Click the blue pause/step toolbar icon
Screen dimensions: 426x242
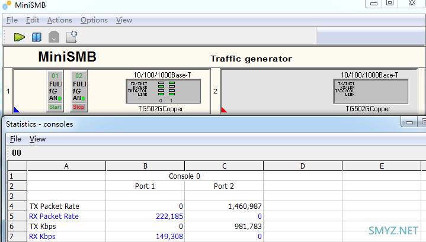click(x=37, y=37)
